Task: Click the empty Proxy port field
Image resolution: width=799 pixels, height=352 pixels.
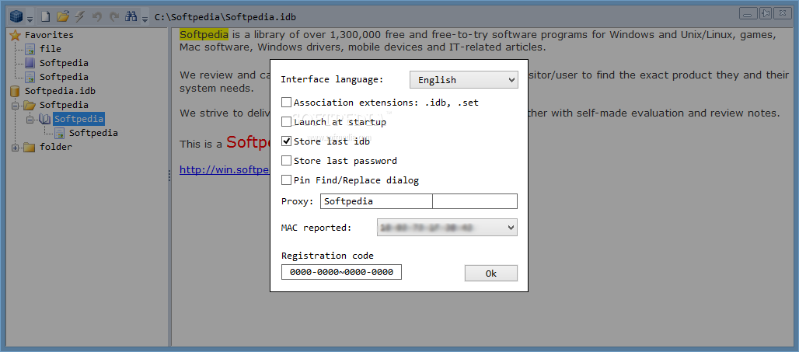Action: pyautogui.click(x=475, y=201)
